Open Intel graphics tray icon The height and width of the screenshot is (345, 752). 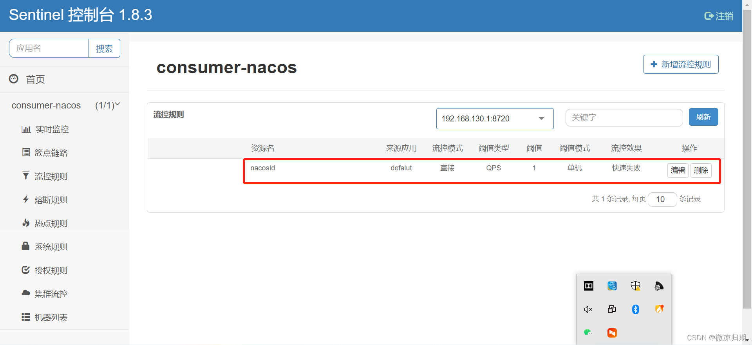[x=612, y=286]
